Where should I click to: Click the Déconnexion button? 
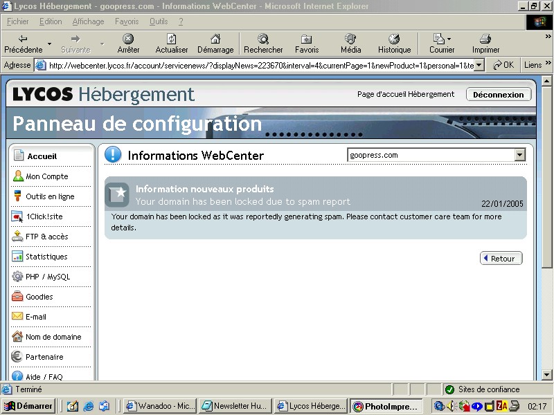[x=499, y=95]
